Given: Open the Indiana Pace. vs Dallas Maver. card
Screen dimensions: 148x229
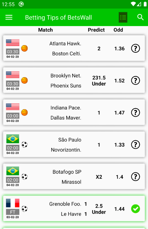Looking at the screenshot, I should pyautogui.click(x=74, y=112).
